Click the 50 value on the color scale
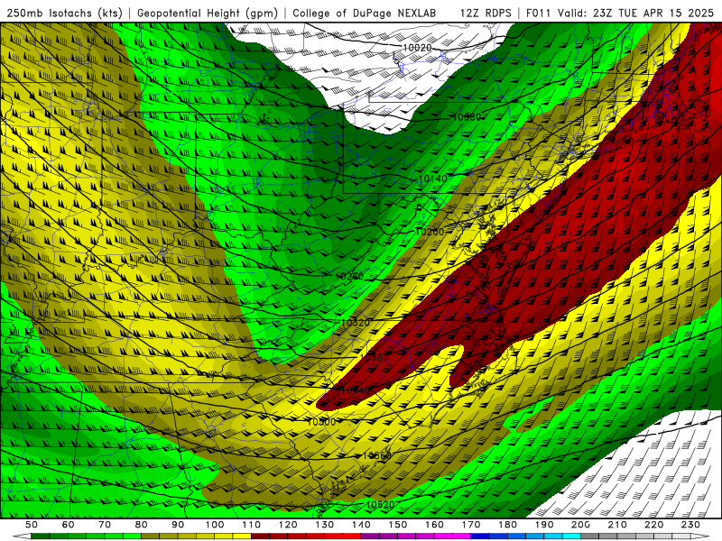The image size is (722, 541). point(32,525)
